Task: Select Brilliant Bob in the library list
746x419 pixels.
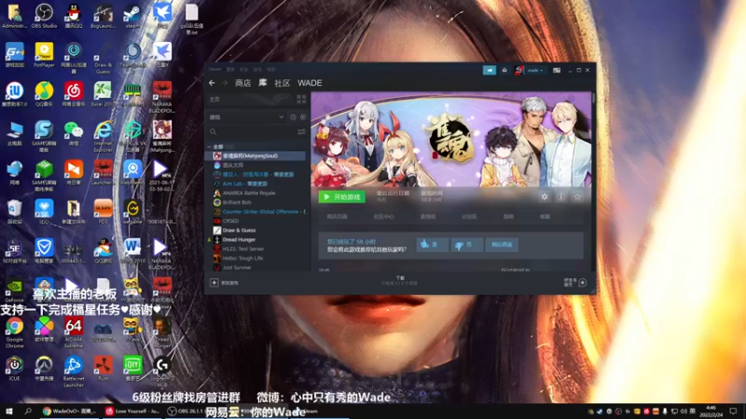Action: coord(257,202)
